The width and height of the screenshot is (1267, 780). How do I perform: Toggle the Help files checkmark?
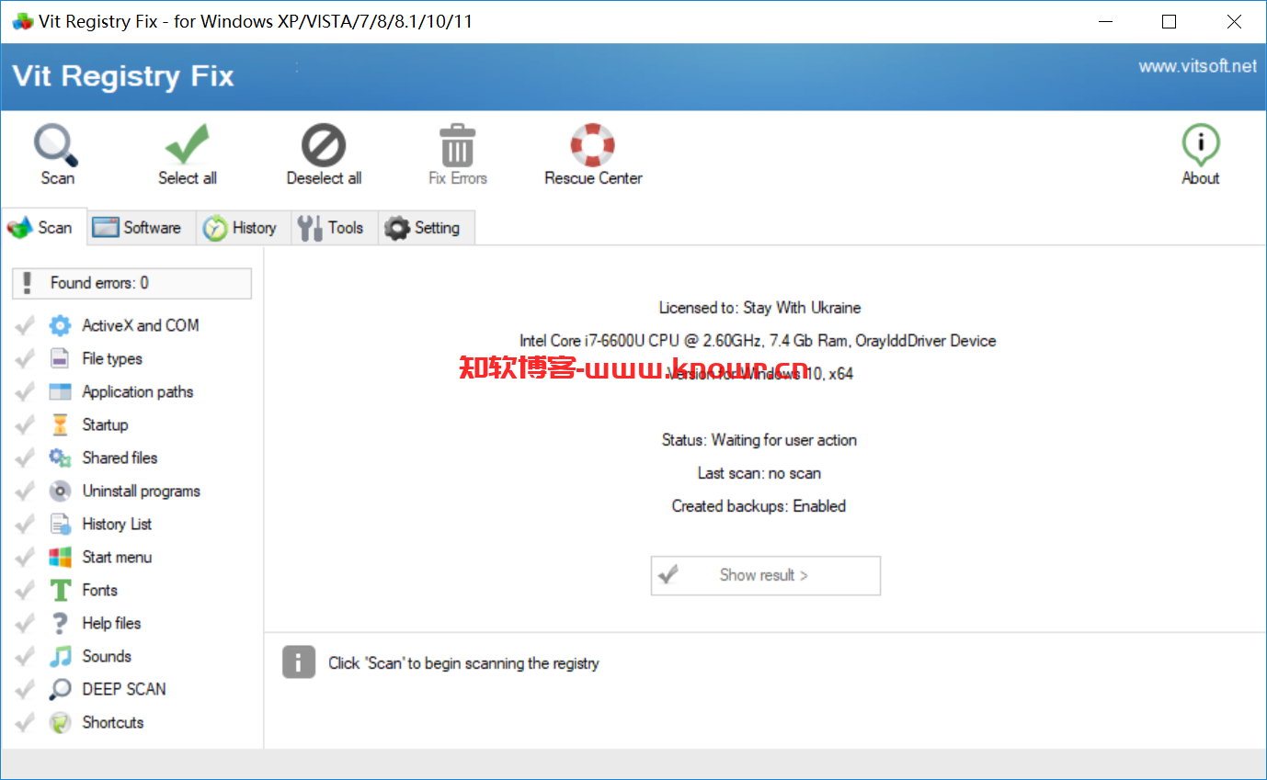[x=26, y=623]
